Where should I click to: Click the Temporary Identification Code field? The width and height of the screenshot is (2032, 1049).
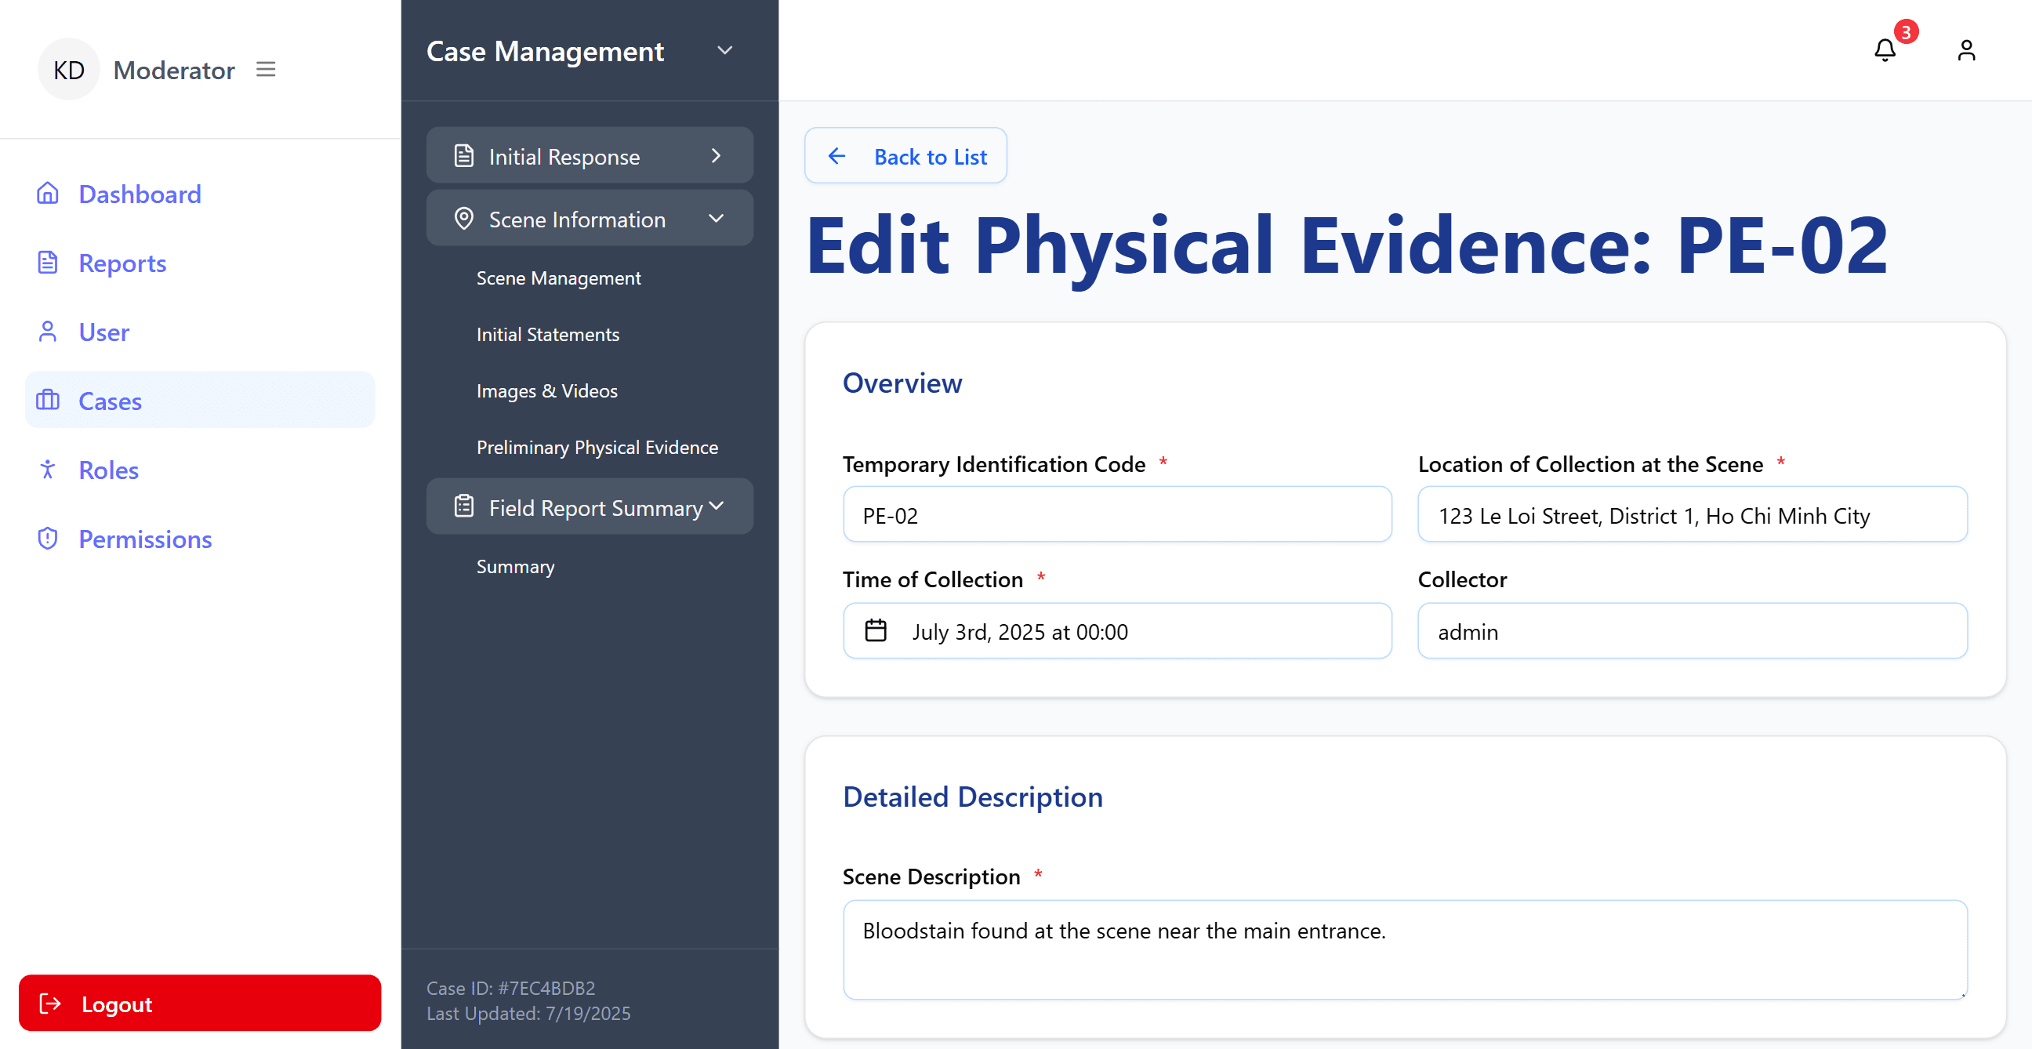(x=1116, y=514)
